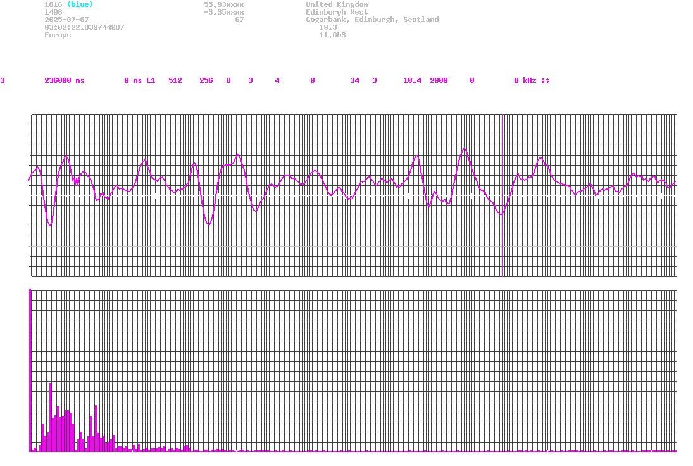The width and height of the screenshot is (693, 466).
Task: Click the tallest bar in the spectrum chart
Action: coord(51,417)
